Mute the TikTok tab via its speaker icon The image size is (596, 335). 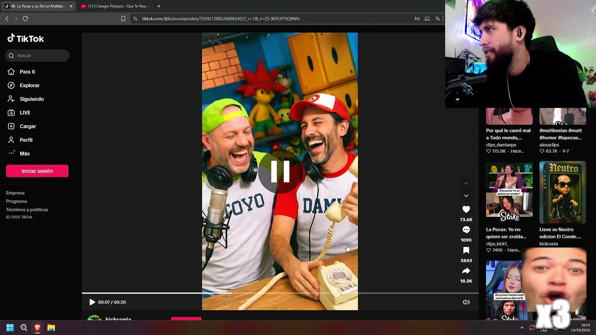pyautogui.click(x=13, y=6)
